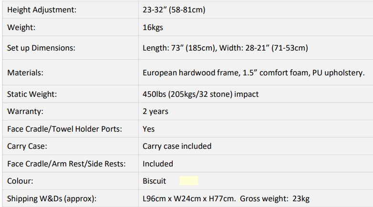Select the Shipping W&Ds (approx) label

coord(52,198)
